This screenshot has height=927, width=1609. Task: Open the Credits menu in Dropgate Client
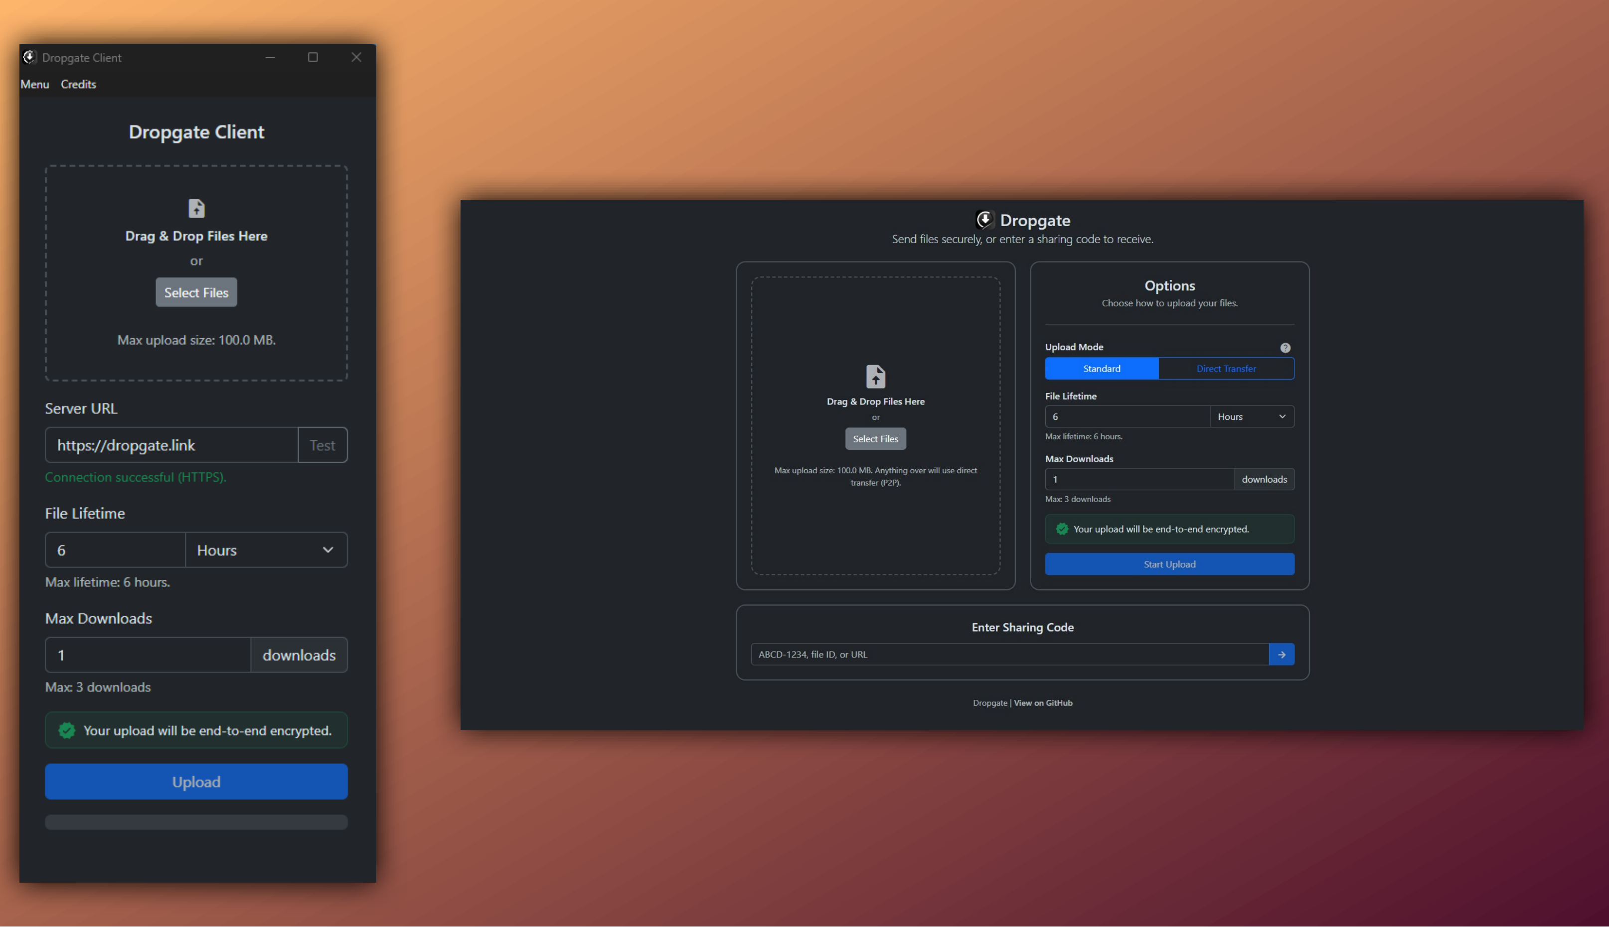coord(78,84)
